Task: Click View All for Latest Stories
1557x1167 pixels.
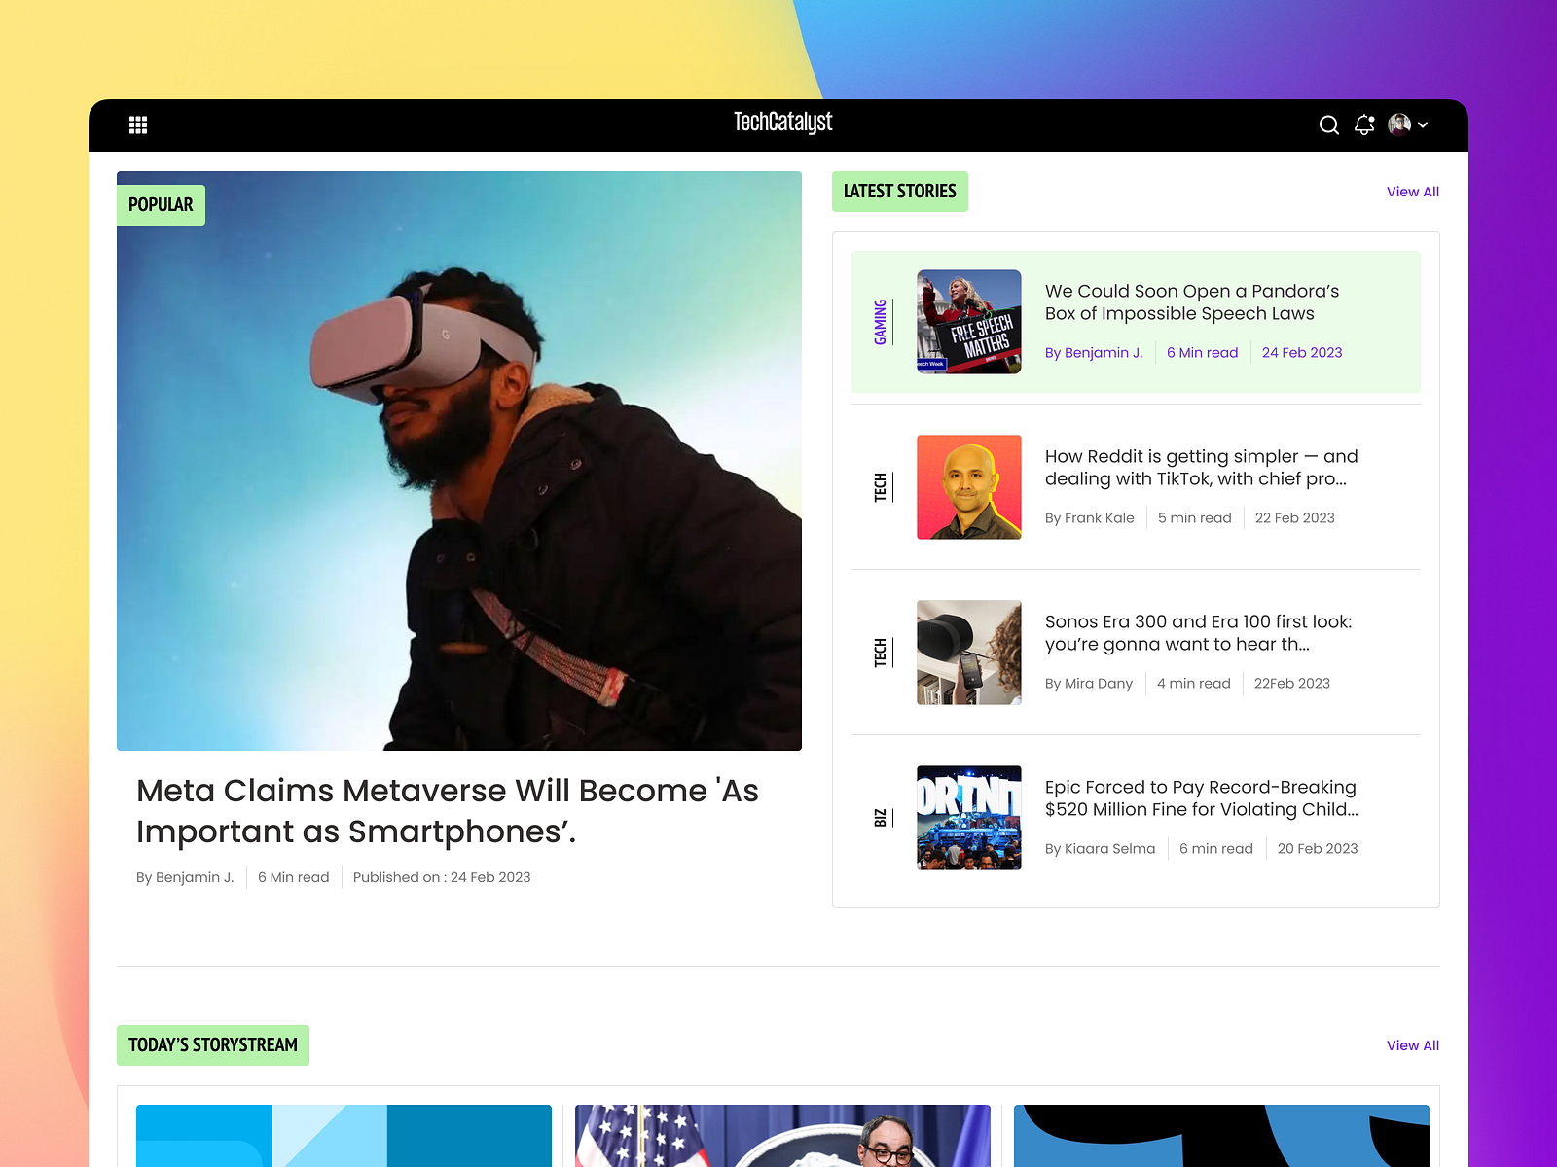Action: 1412,192
